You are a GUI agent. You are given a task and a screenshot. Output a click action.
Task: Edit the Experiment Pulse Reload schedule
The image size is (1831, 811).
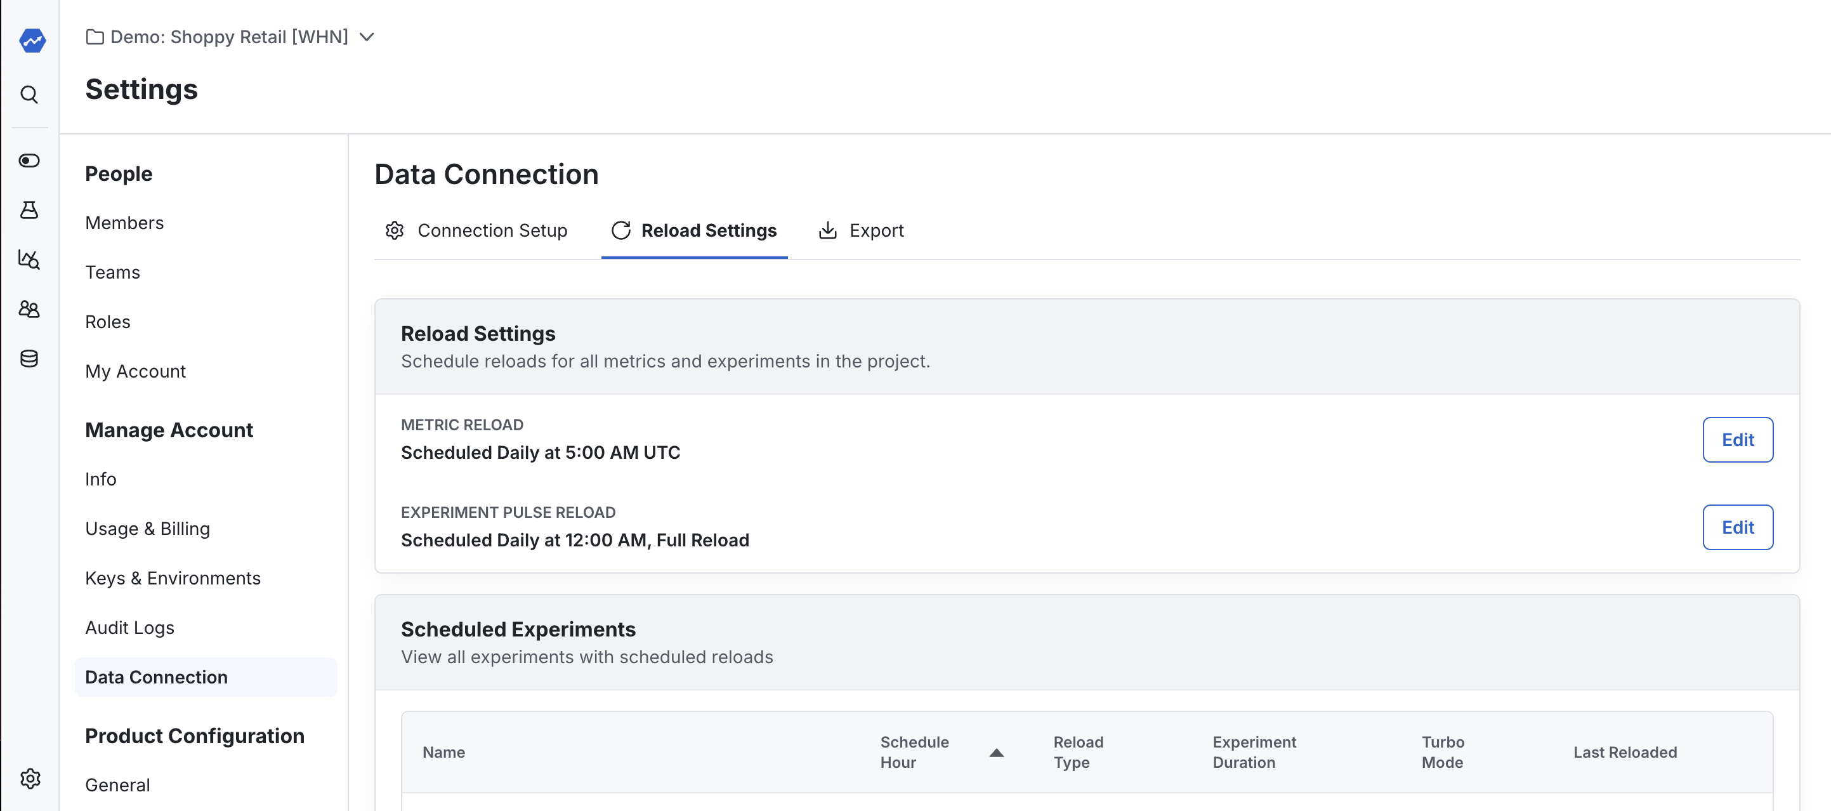point(1738,527)
